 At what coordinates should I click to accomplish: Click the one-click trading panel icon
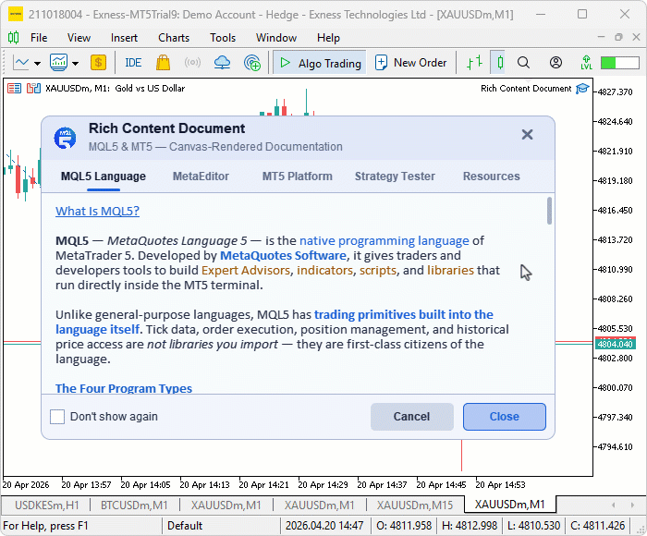pos(33,89)
